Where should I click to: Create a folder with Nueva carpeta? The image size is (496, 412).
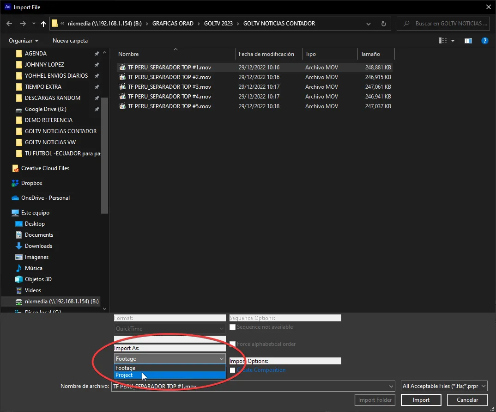click(70, 41)
